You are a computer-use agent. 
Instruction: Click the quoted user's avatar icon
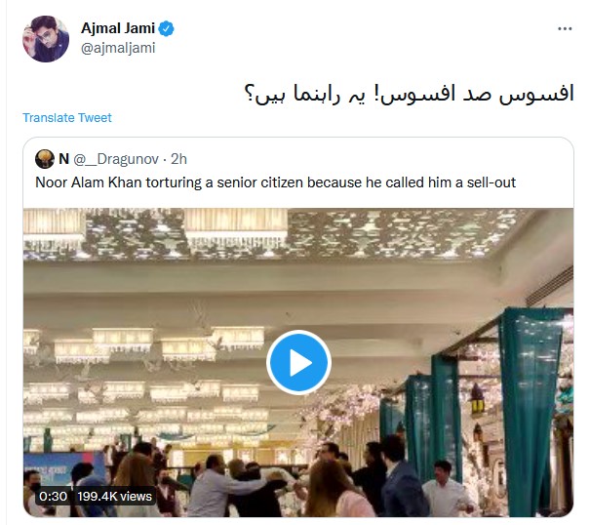coord(45,159)
